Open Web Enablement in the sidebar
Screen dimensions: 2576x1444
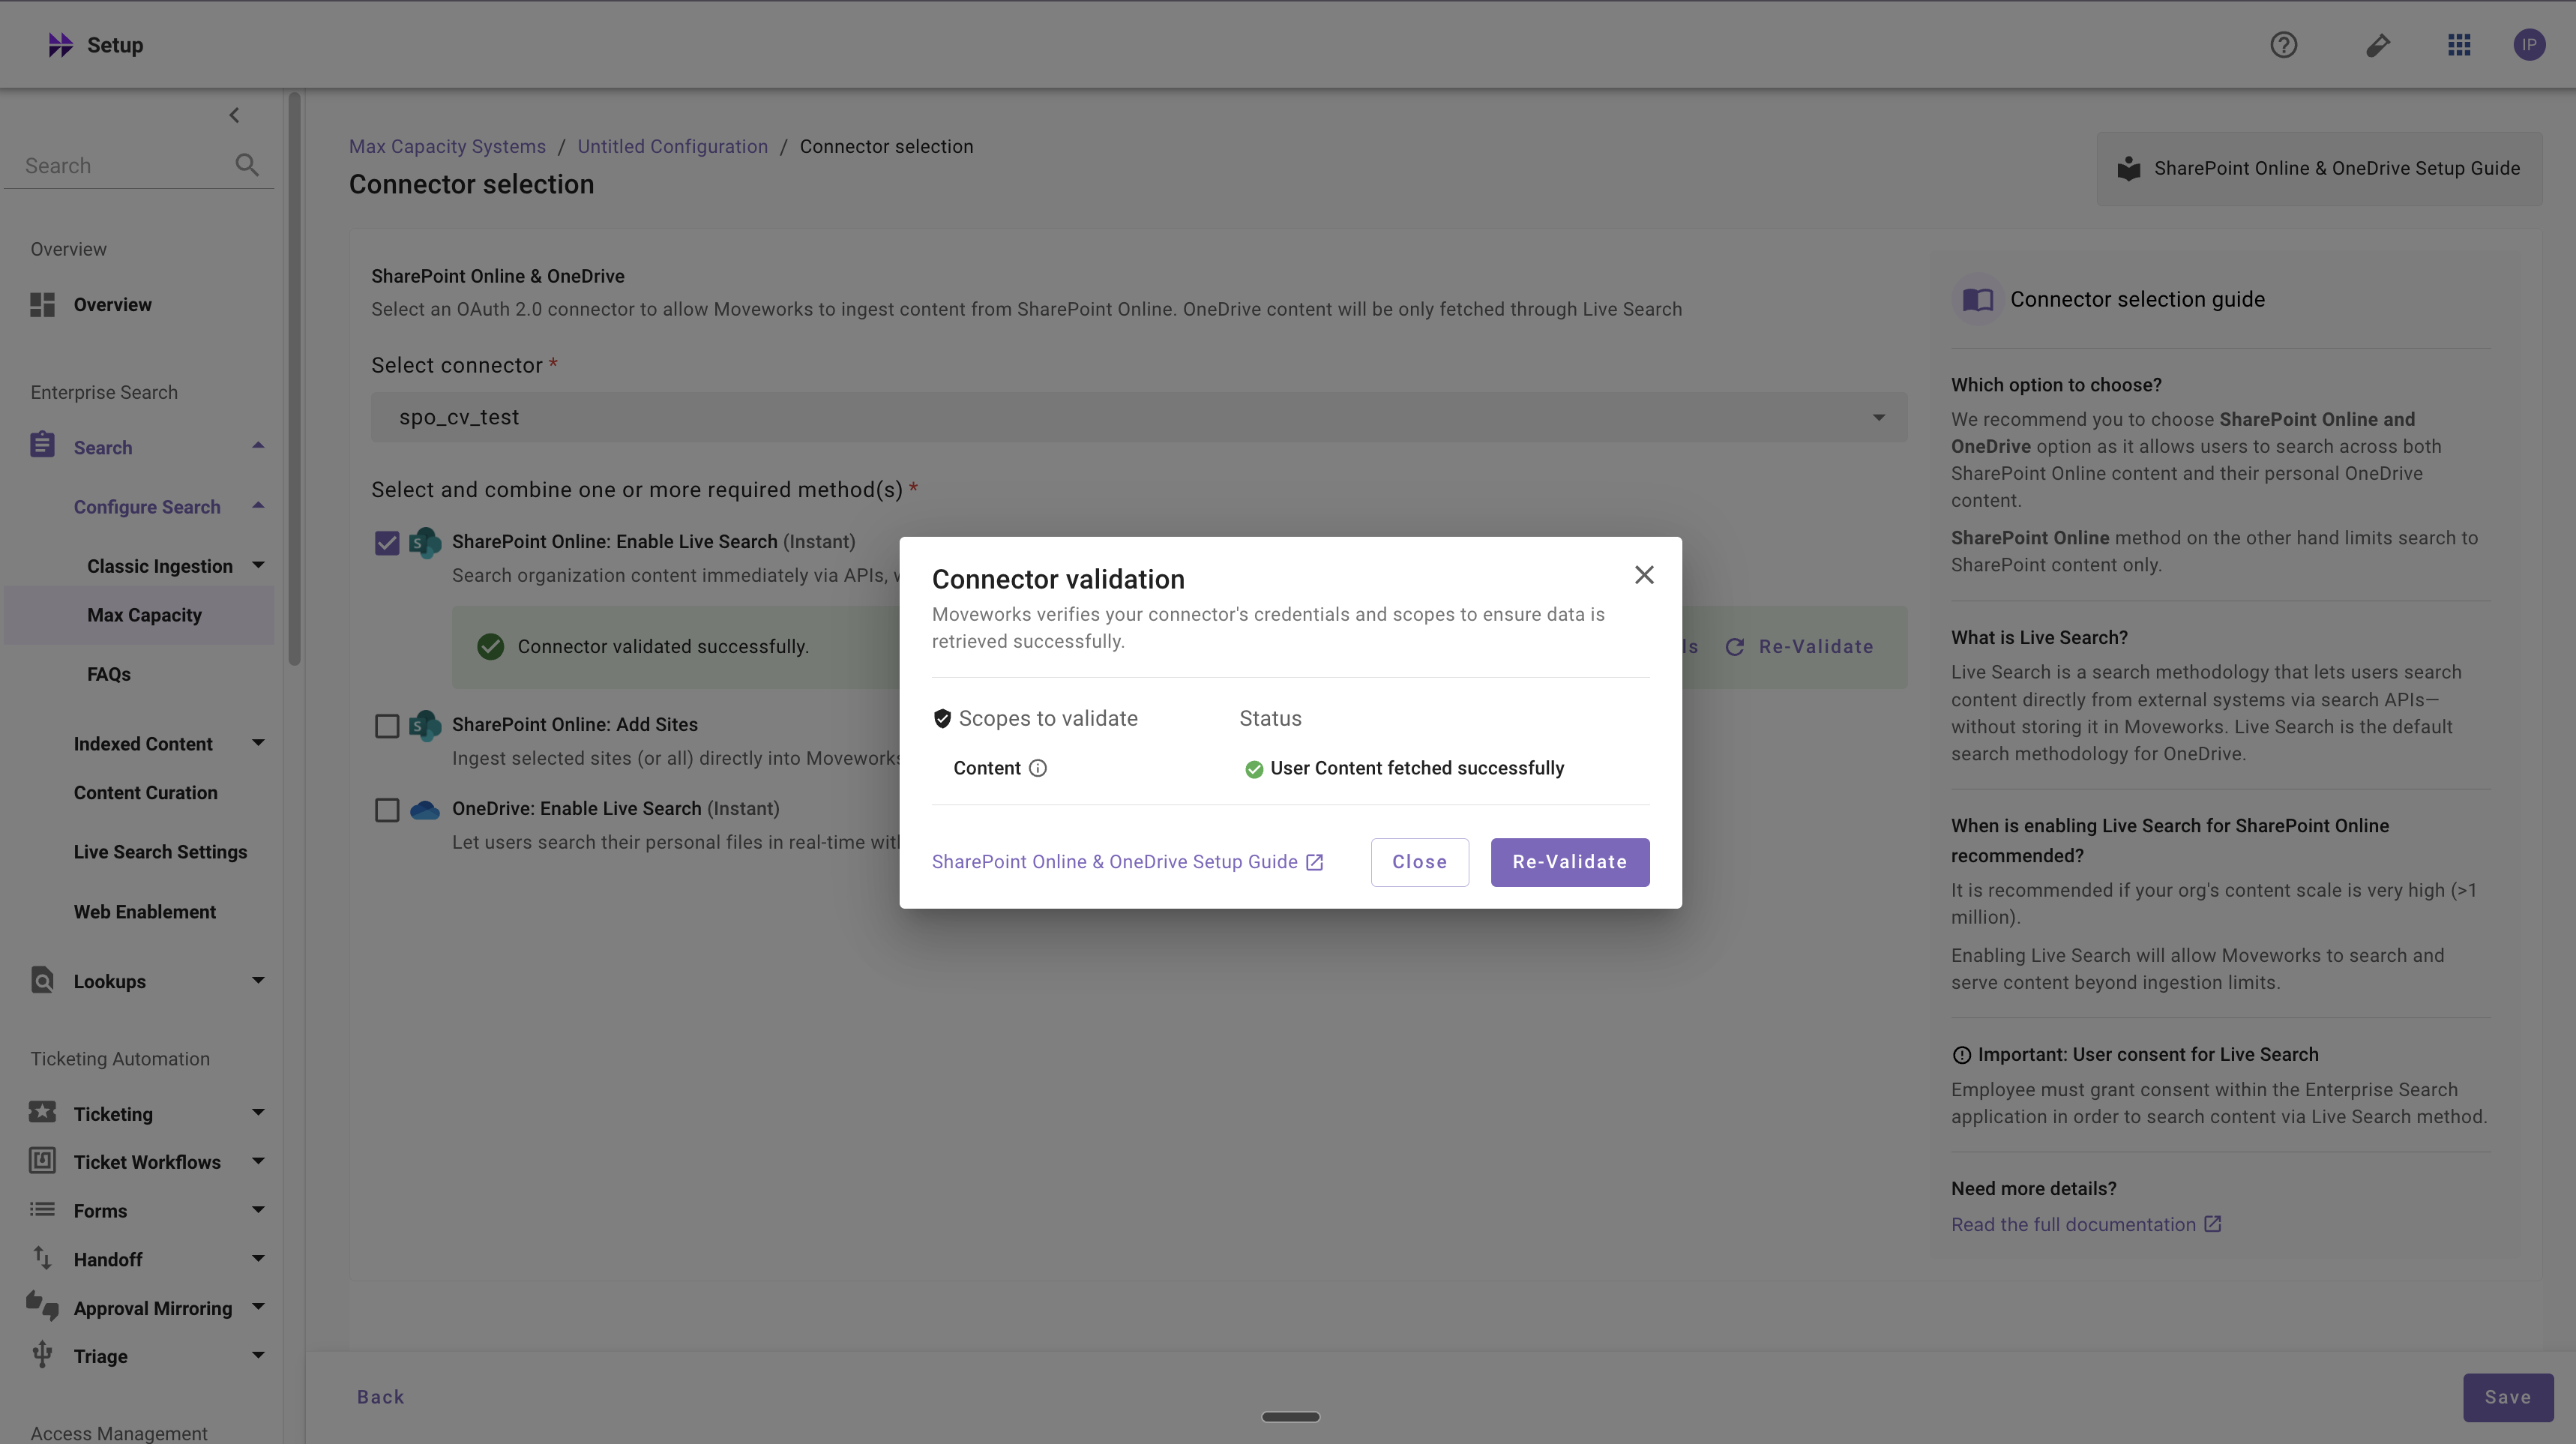145,912
